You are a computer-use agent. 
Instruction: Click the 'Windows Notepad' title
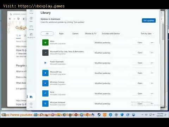[57, 102]
